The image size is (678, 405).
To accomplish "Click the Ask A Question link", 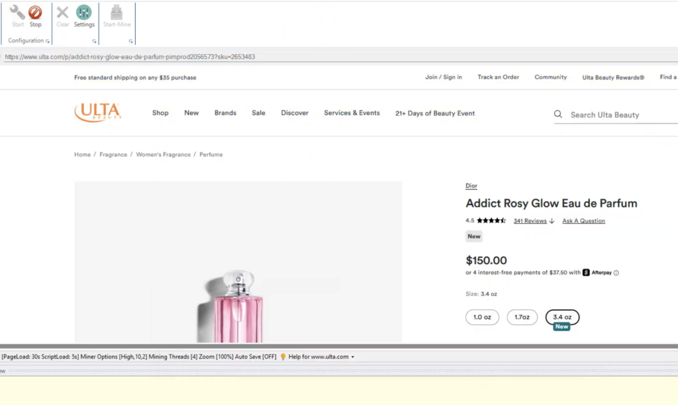I will click(583, 220).
